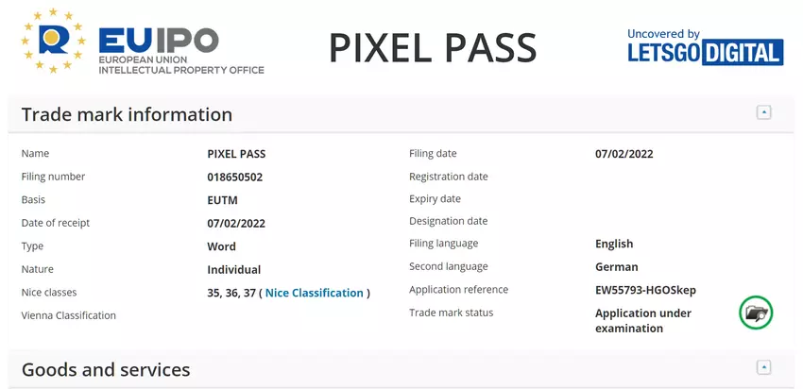803x389 pixels.
Task: Click the Uncovered by text
Action: click(663, 34)
